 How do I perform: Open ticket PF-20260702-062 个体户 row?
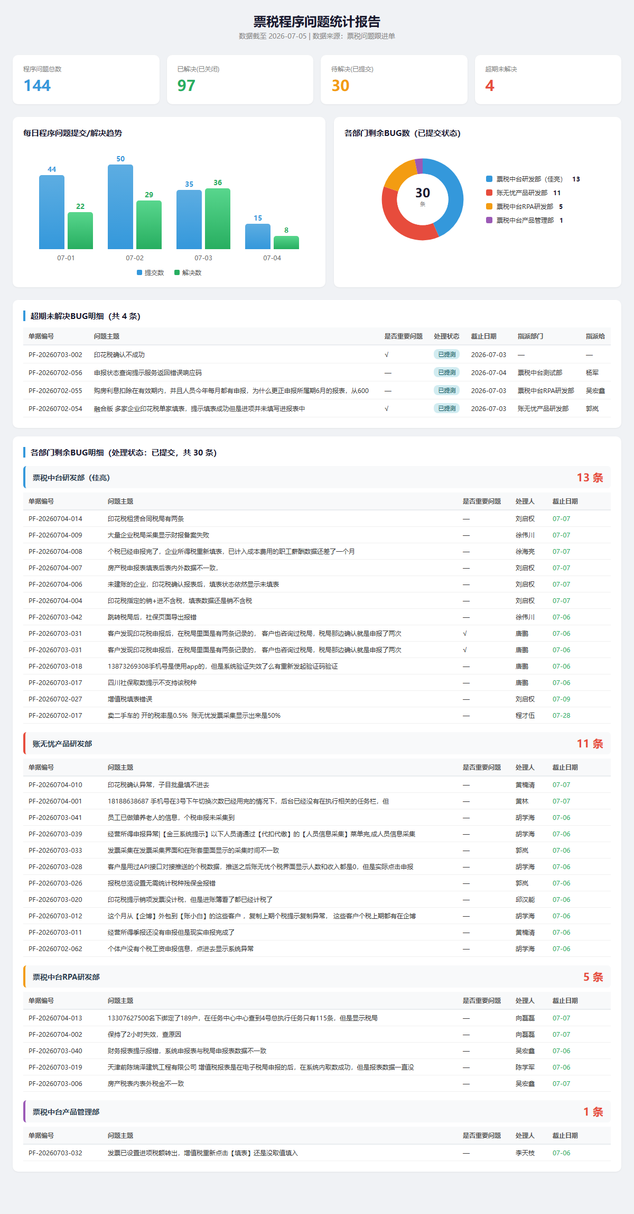317,948
